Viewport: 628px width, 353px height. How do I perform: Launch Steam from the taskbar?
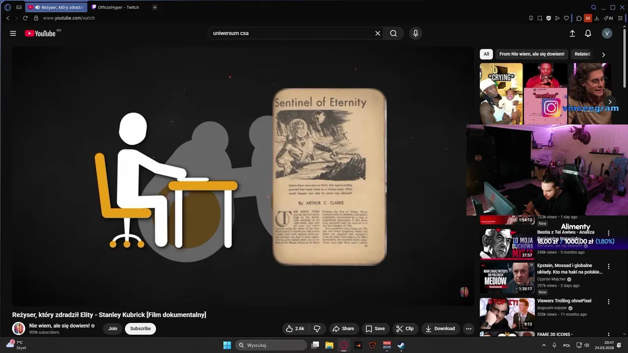pos(401,345)
